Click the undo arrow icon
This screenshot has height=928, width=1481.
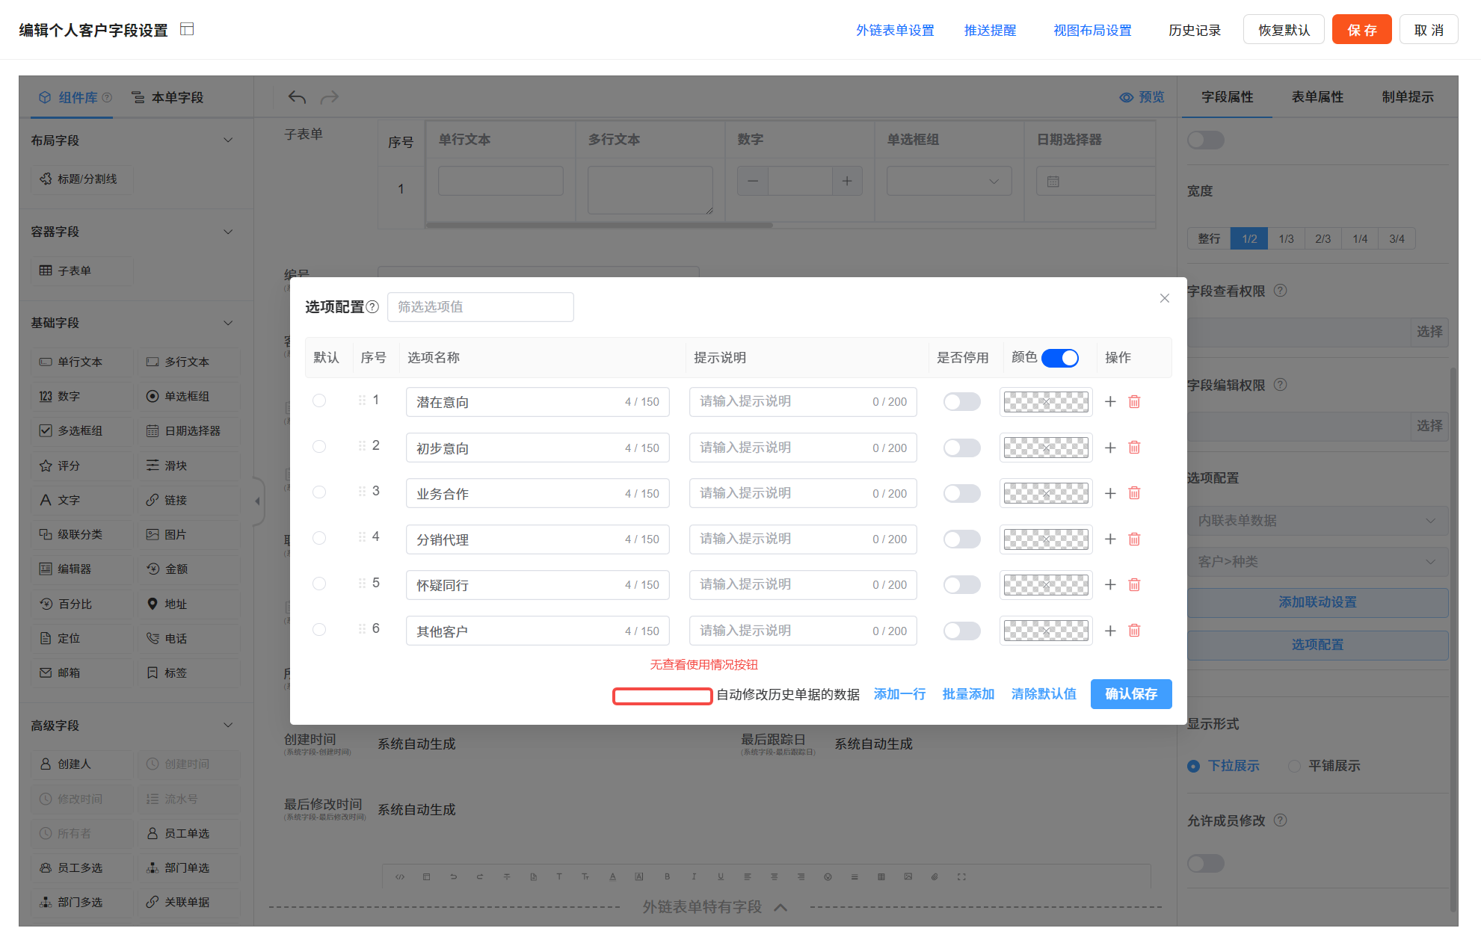click(297, 97)
